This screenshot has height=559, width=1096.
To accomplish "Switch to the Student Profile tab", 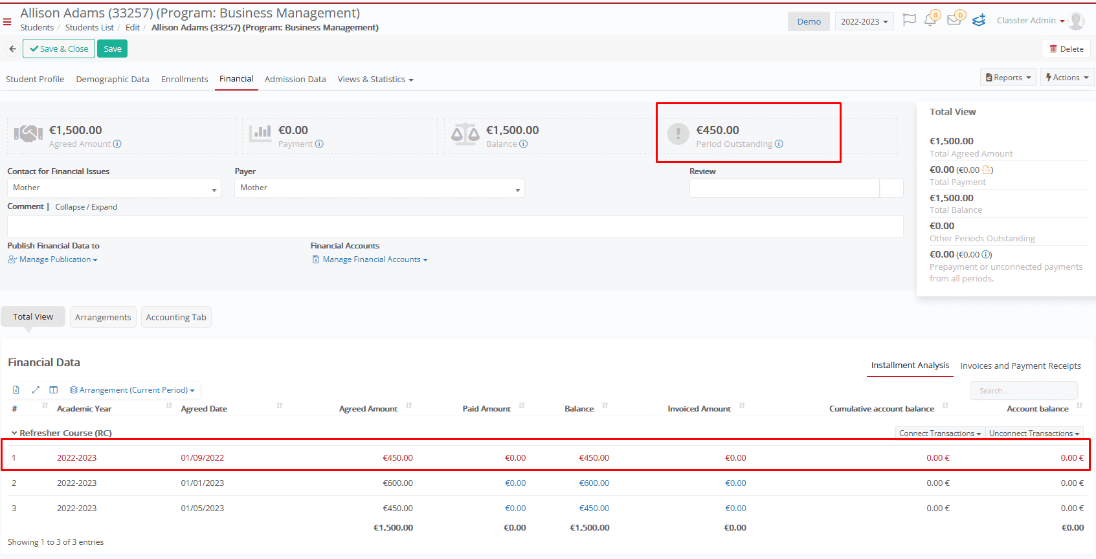I will coord(35,79).
